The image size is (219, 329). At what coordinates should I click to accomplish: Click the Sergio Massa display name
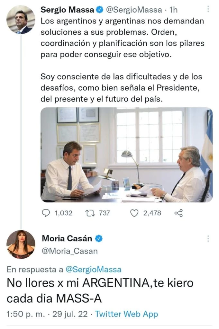68,10
